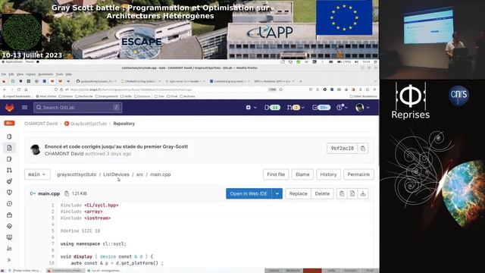
Task: Expand the Web IDE options arrow
Action: (277, 193)
